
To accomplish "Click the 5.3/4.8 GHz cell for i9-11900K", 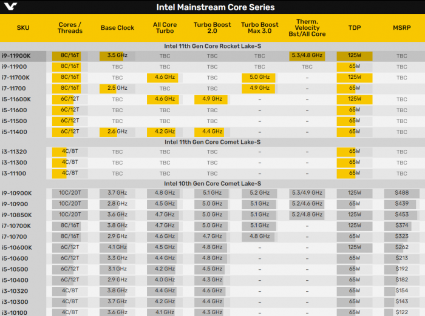I will pos(307,56).
